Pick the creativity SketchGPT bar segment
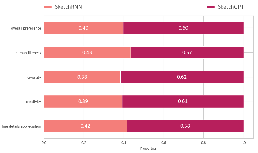 point(183,102)
